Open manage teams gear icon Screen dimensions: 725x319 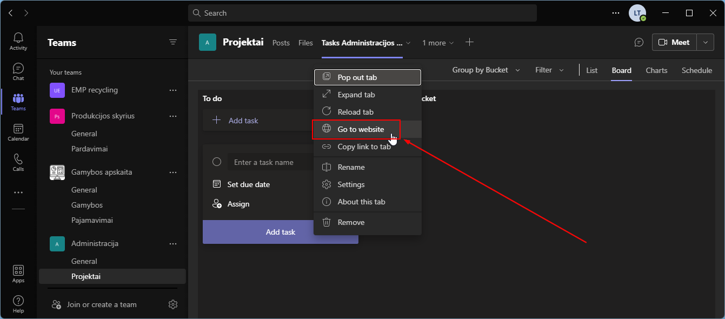(173, 304)
